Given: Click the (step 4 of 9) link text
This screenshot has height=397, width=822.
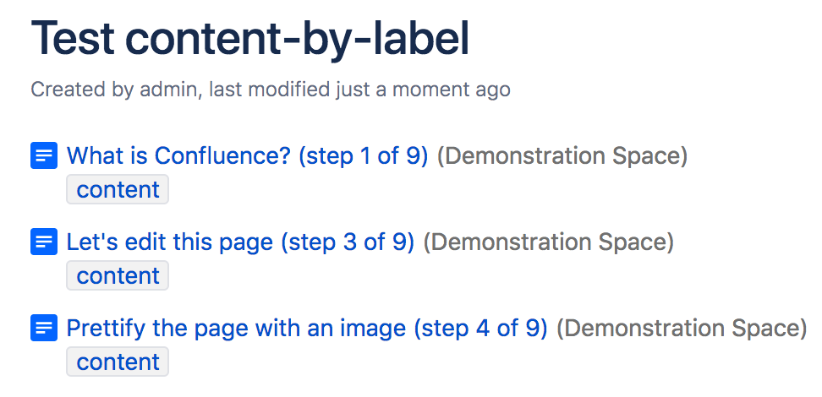Looking at the screenshot, I should click(480, 328).
